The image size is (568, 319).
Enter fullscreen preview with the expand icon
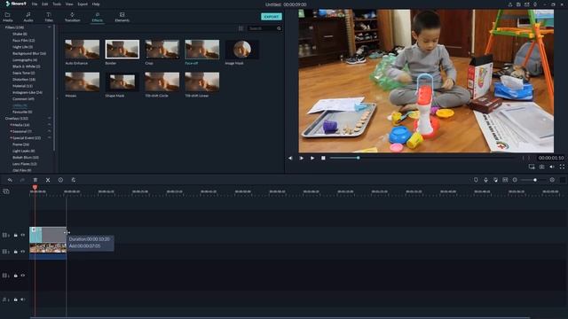(x=562, y=167)
